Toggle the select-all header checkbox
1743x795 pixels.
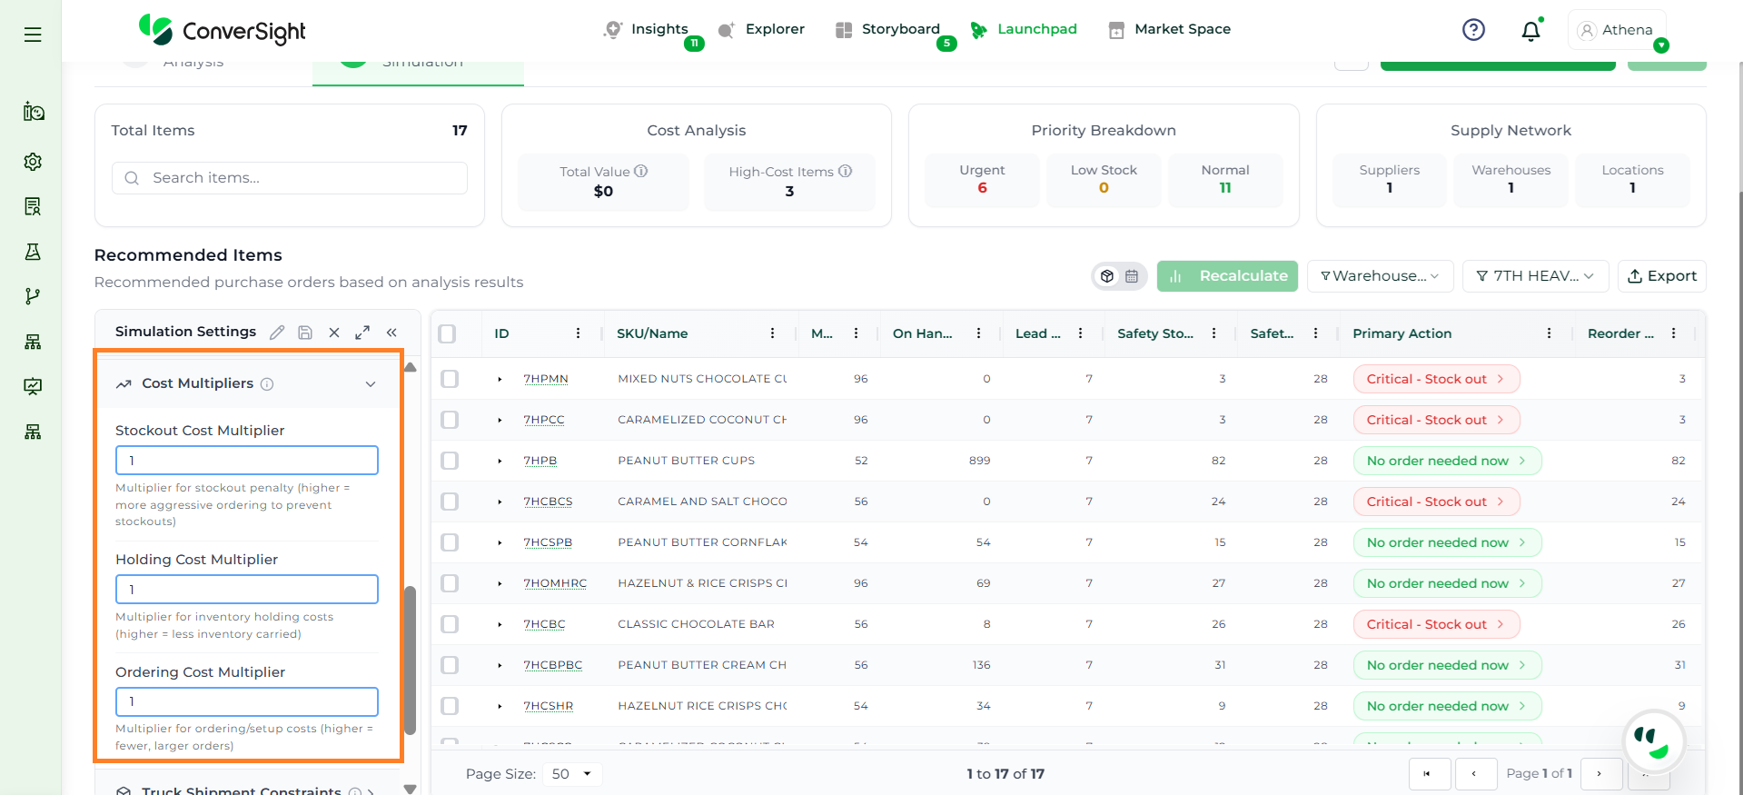(x=447, y=333)
